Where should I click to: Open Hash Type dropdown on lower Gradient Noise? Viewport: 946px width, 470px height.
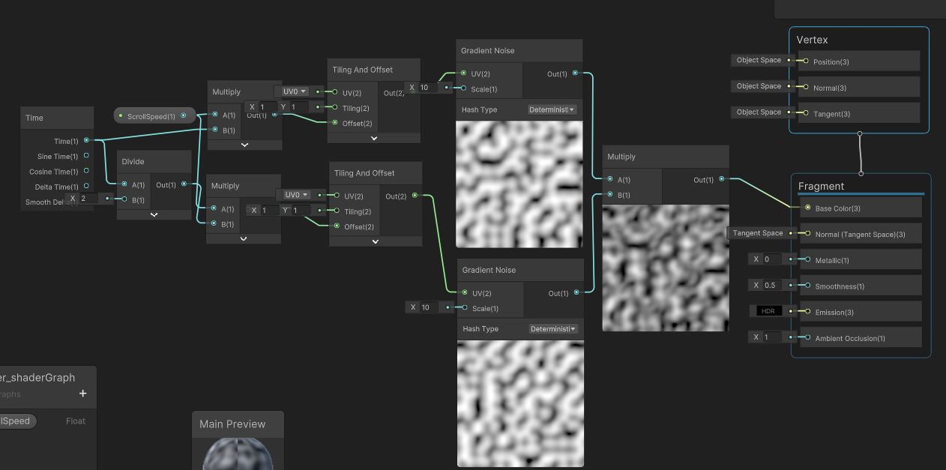click(553, 328)
